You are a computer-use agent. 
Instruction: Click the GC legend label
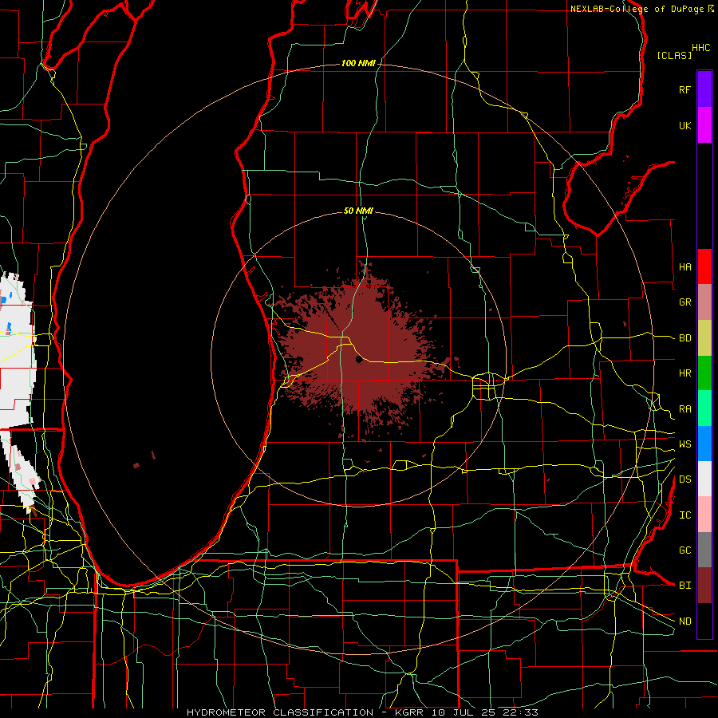(684, 550)
